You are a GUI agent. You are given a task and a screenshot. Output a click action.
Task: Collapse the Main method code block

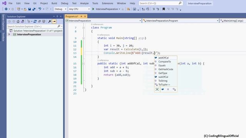(x=83, y=38)
